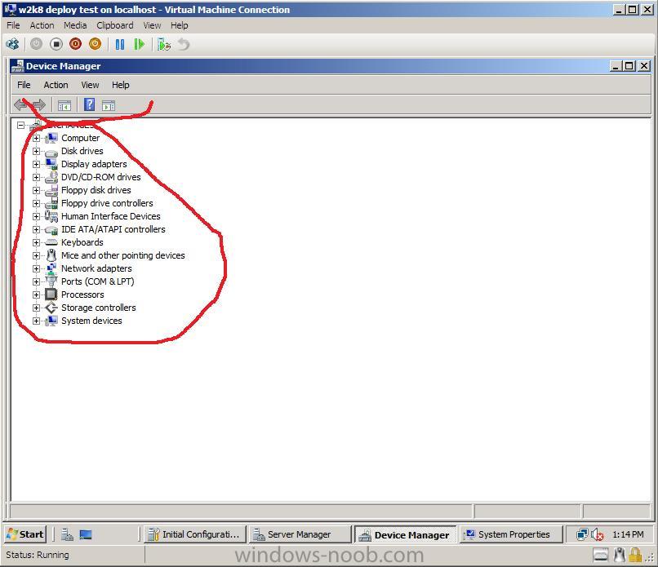This screenshot has height=567, width=658.
Task: Click Server Manager quick launch icon
Action: 67,534
